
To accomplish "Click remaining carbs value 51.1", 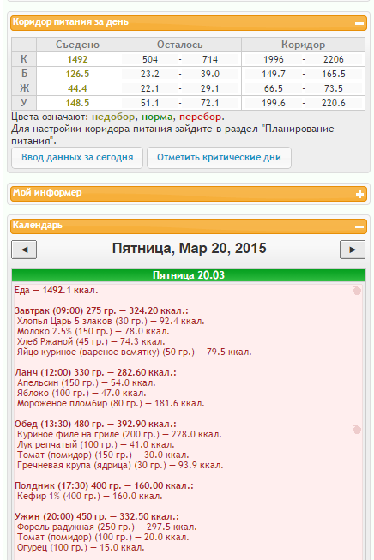I will [x=150, y=103].
